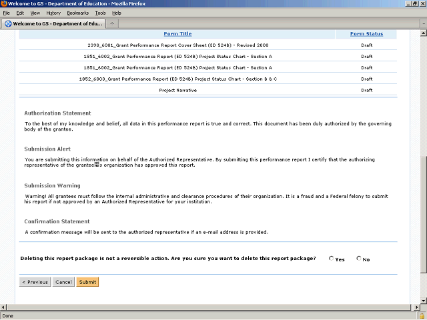Open the View menu

35,13
